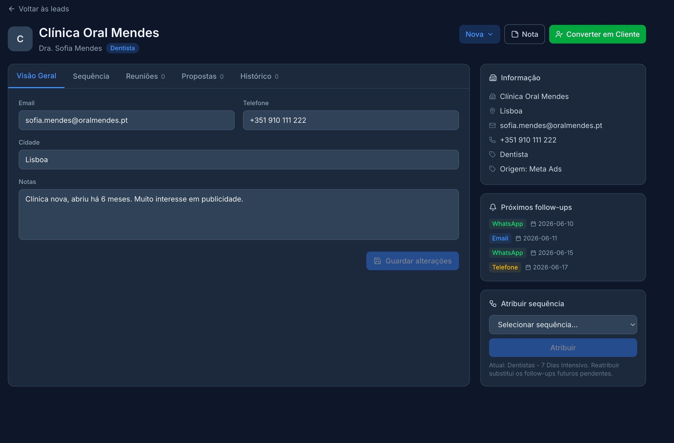This screenshot has width=674, height=443.
Task: Click Guardar alterações button
Action: click(x=412, y=261)
